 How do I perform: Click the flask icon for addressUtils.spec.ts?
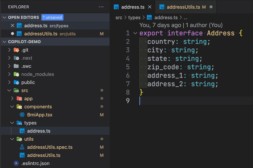point(22,147)
